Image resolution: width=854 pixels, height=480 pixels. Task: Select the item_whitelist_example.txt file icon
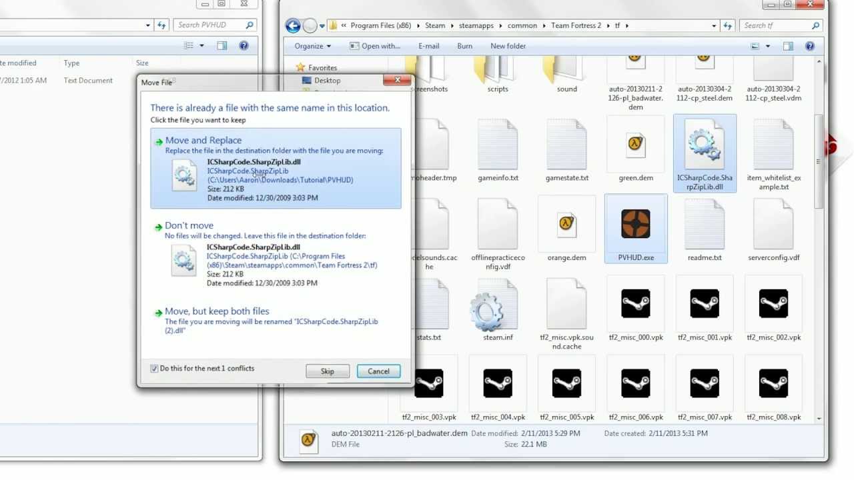pos(773,144)
